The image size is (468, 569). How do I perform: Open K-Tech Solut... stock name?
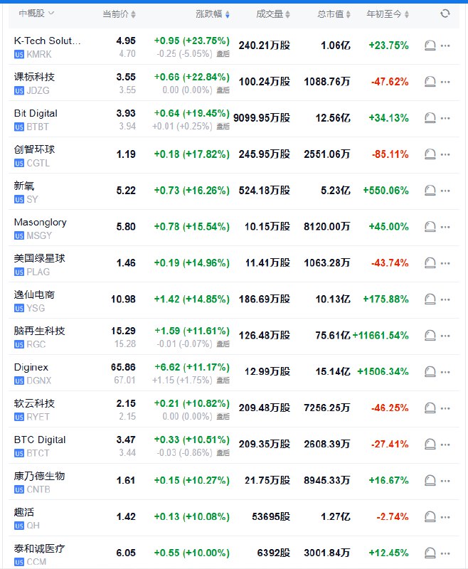(47, 41)
